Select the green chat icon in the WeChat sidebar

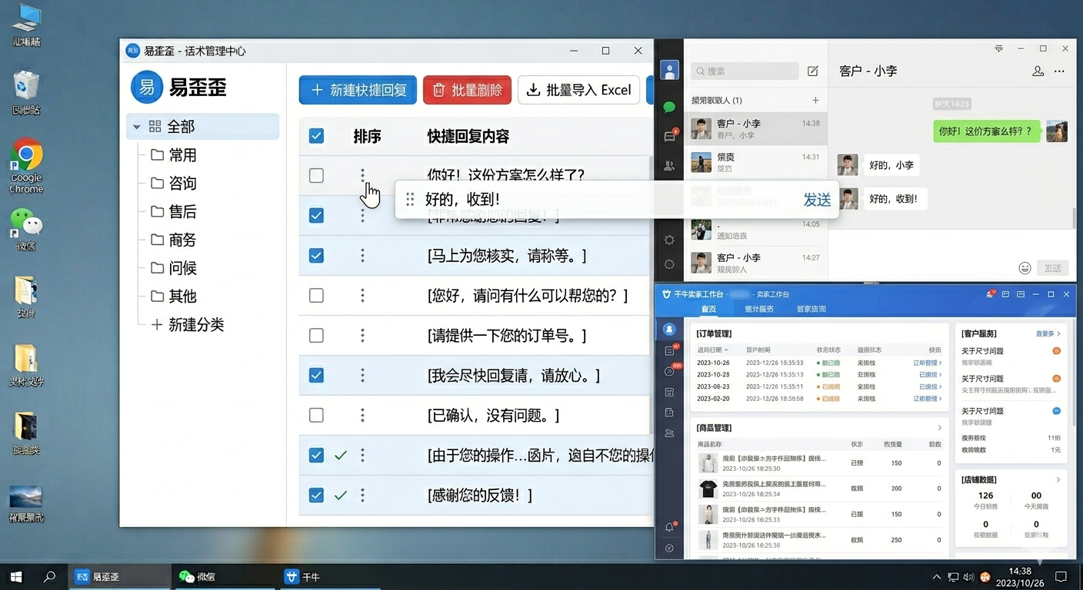pos(668,107)
